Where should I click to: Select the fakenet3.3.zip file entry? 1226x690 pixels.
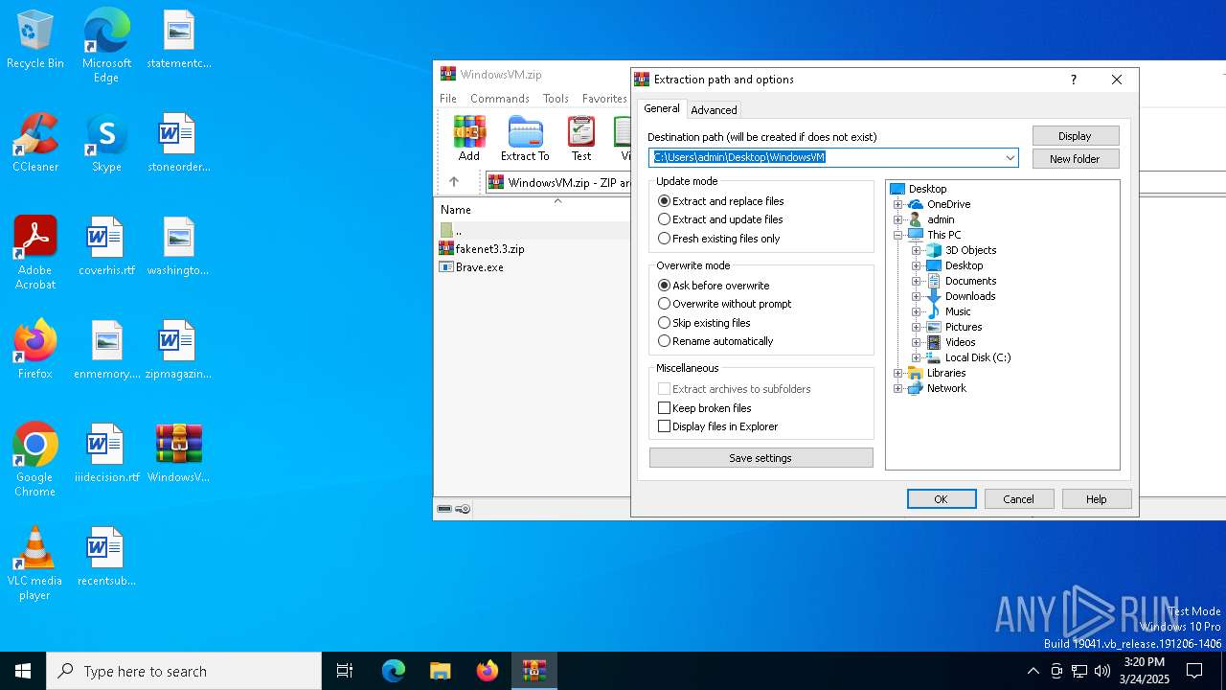(x=489, y=248)
